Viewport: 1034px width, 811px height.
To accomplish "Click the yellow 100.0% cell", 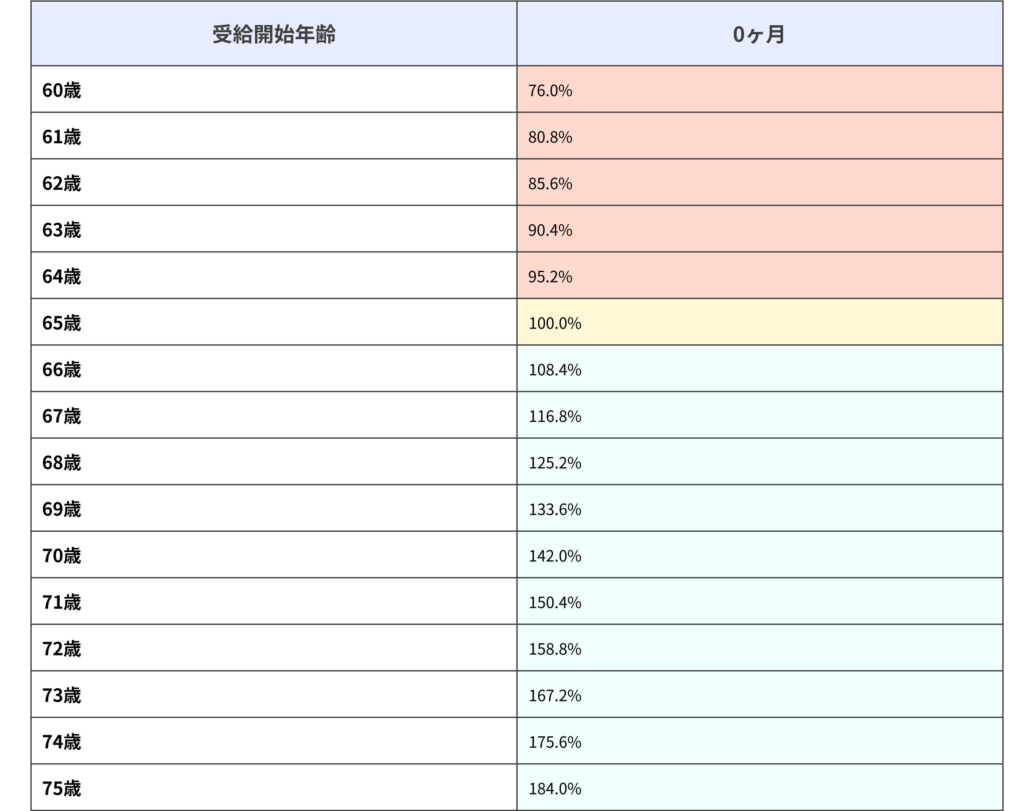I will 555,323.
